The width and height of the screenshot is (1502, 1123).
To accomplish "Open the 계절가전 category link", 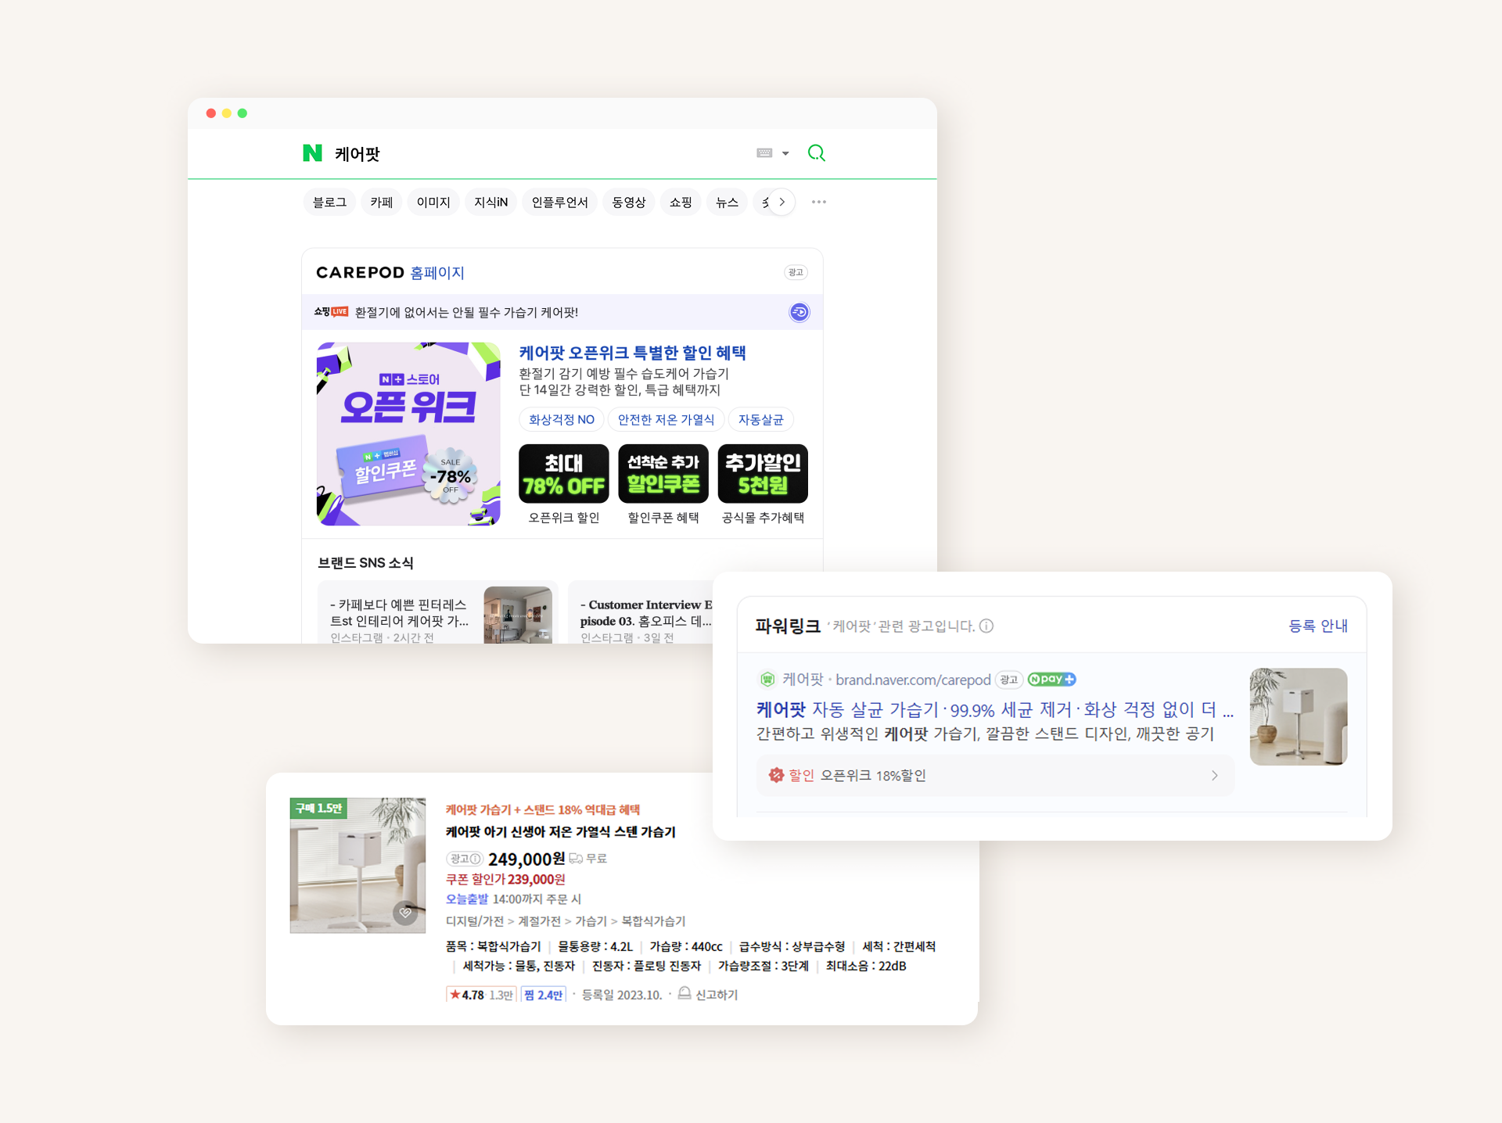I will [539, 921].
